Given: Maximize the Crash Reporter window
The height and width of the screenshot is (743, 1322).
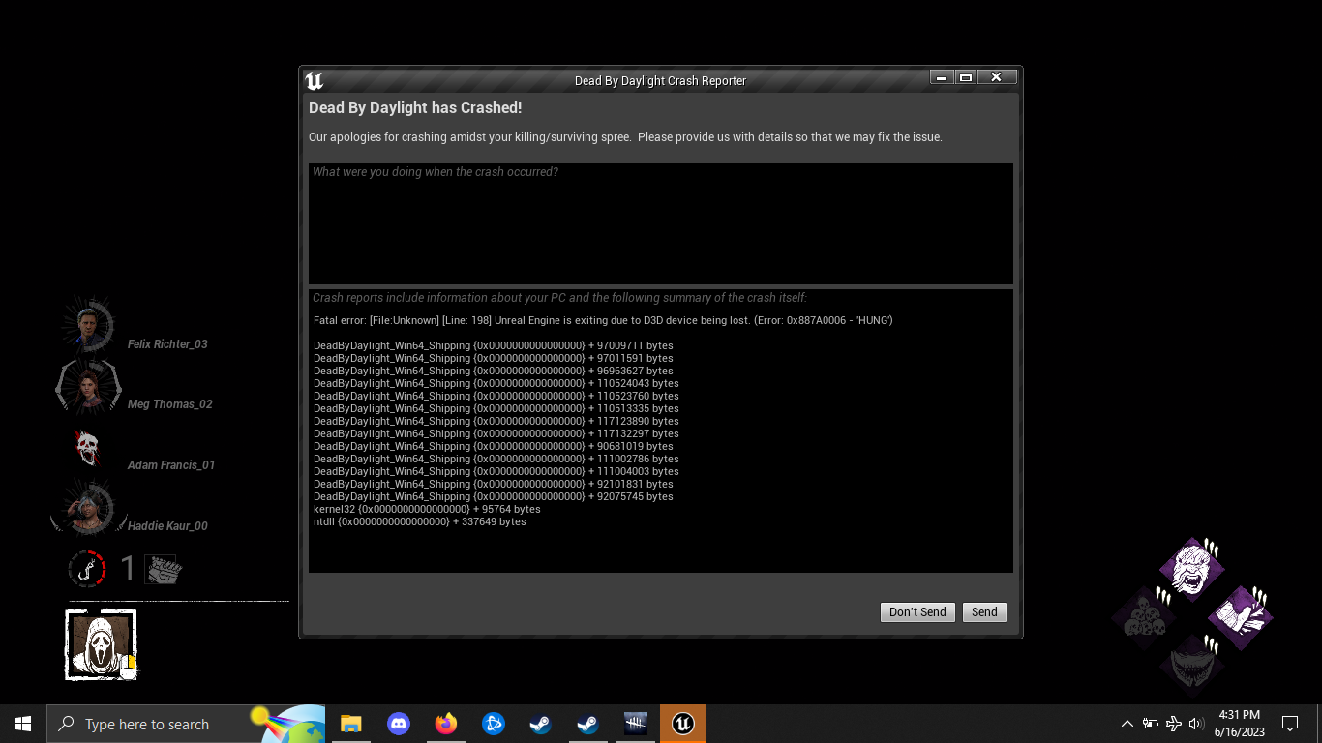Looking at the screenshot, I should 966,77.
